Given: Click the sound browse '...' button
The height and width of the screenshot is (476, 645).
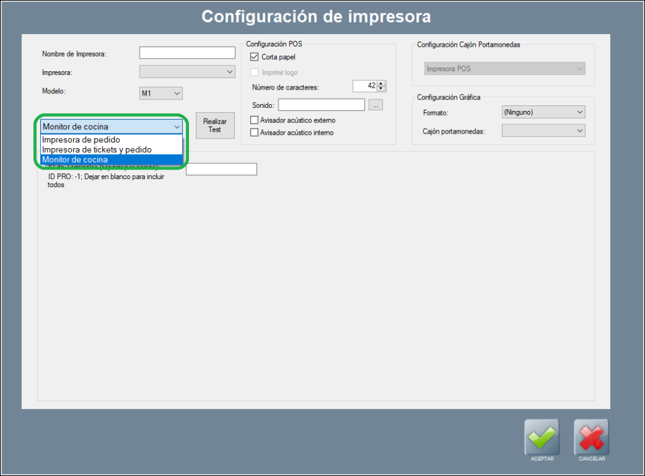Looking at the screenshot, I should (375, 105).
